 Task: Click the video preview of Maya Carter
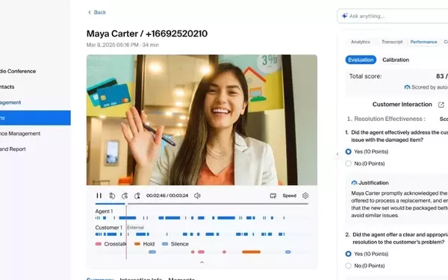coord(202,120)
